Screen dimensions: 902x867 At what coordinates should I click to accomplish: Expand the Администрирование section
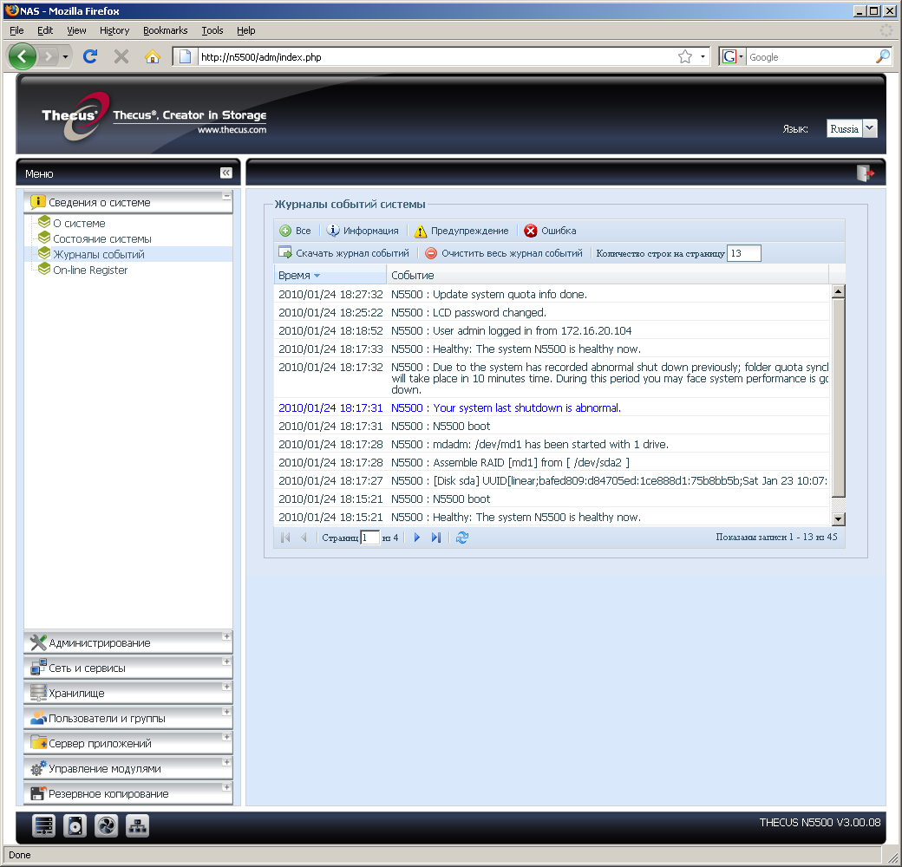(x=226, y=636)
